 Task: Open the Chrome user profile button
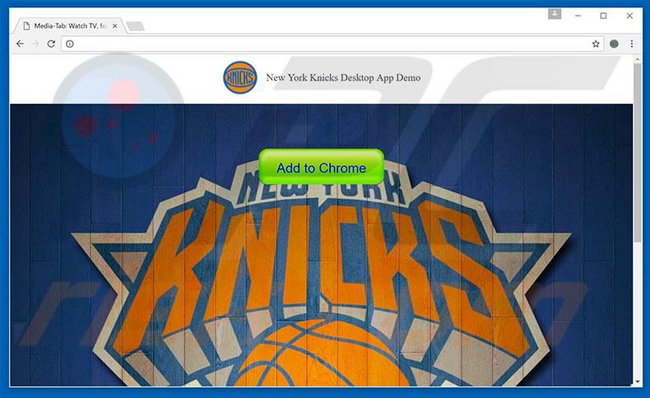click(555, 14)
